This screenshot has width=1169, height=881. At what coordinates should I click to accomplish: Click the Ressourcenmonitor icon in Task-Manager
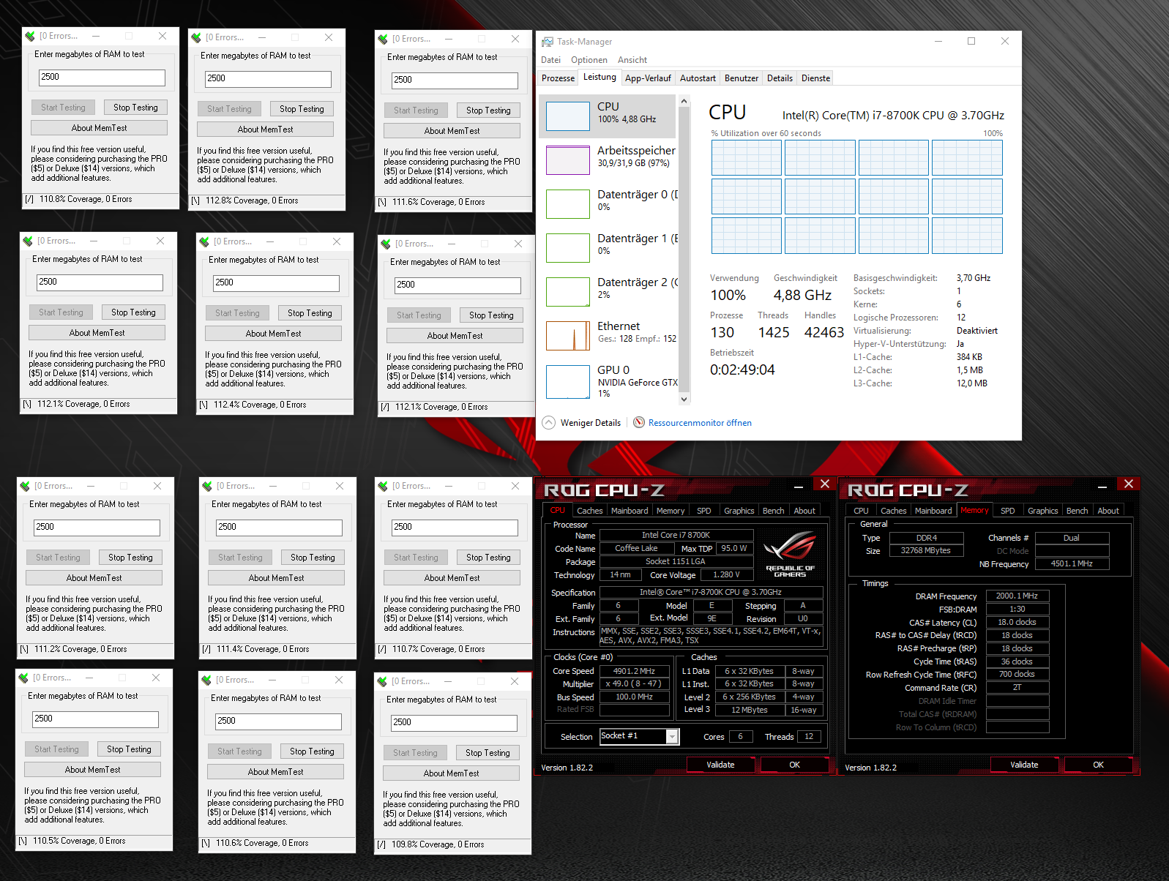639,423
